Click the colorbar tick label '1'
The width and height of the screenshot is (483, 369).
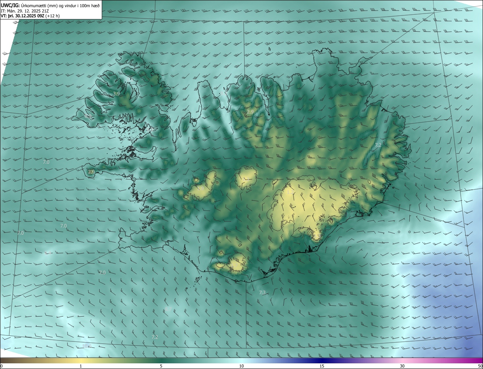pyautogui.click(x=81, y=366)
